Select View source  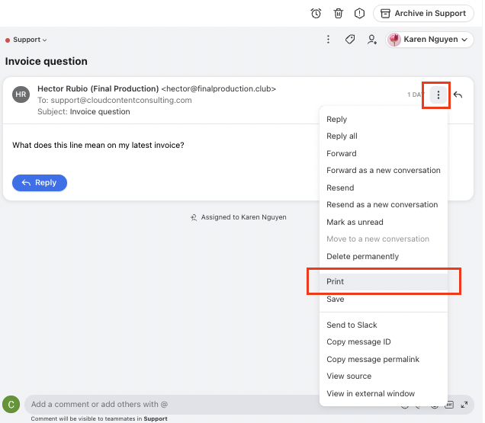pos(384,377)
